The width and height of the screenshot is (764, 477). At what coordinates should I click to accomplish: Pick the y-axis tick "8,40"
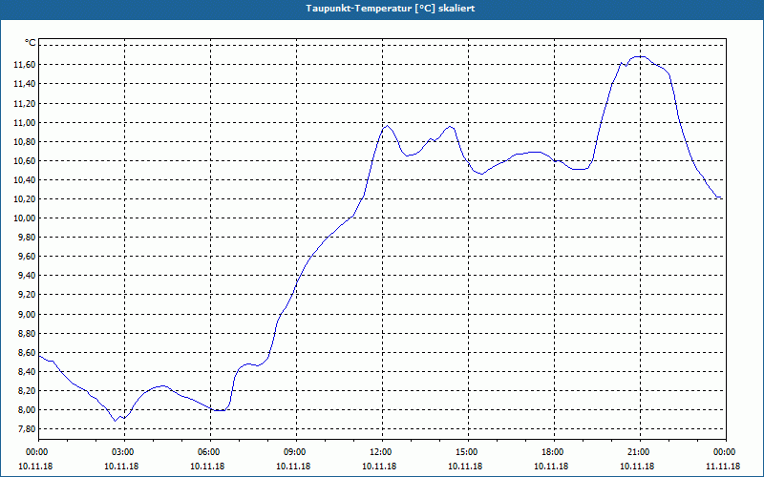[x=27, y=372]
